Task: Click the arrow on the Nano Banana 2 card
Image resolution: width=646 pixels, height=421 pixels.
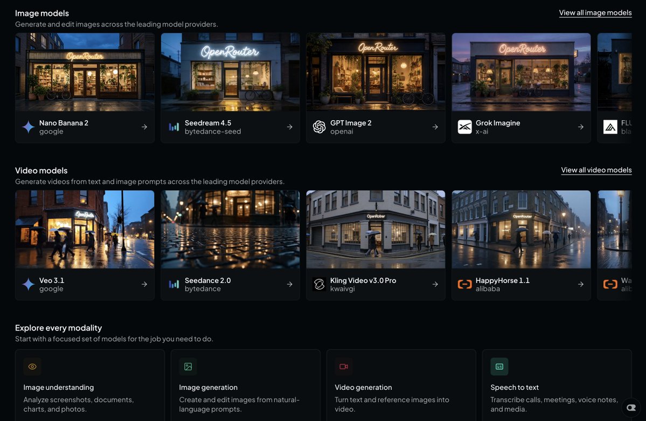Action: coord(144,127)
